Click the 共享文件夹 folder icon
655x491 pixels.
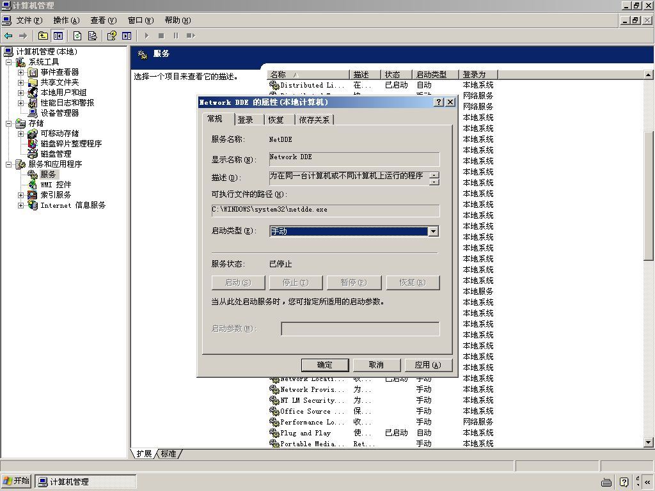pyautogui.click(x=33, y=82)
